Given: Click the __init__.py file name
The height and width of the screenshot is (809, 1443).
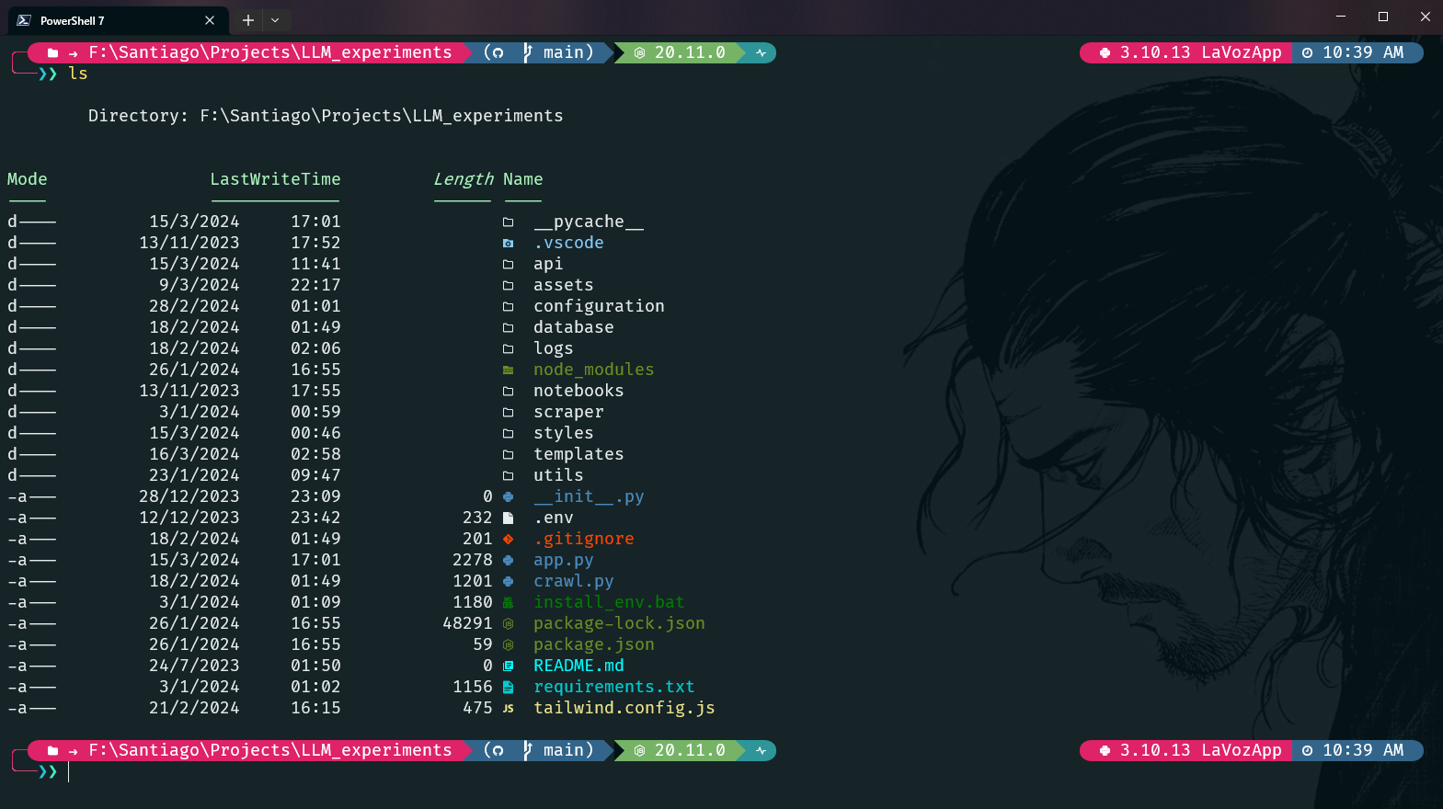Looking at the screenshot, I should [x=589, y=496].
